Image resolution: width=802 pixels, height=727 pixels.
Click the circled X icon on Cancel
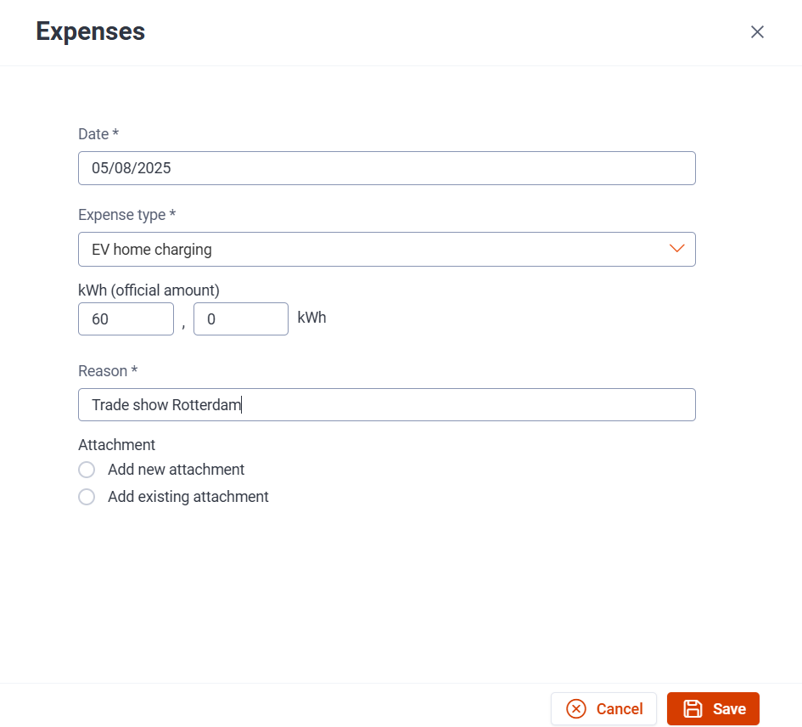(576, 708)
